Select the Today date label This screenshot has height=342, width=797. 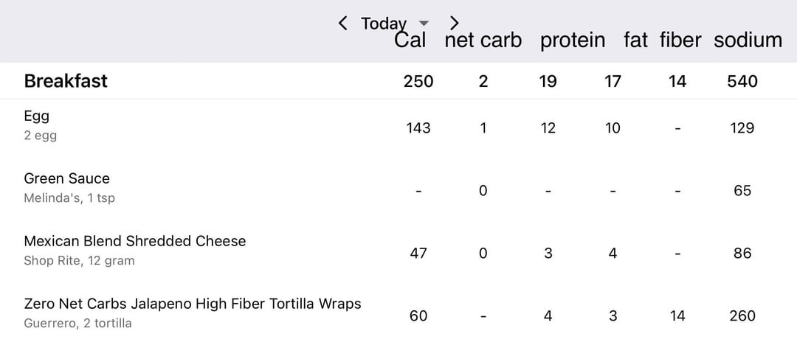tap(383, 24)
